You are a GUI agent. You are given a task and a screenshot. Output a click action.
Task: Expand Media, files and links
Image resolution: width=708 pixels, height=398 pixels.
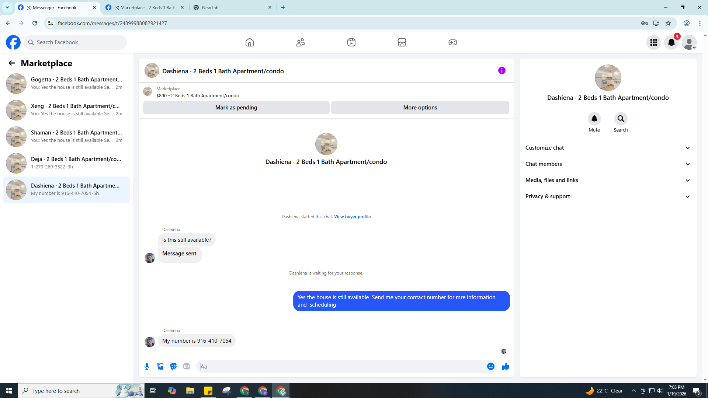(608, 180)
